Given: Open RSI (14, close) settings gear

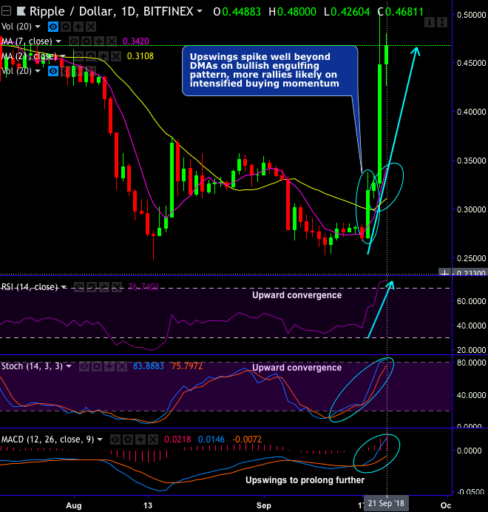Looking at the screenshot, I should (x=91, y=287).
